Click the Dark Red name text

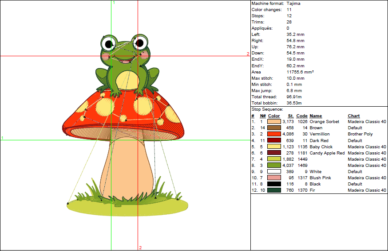[x=319, y=140]
